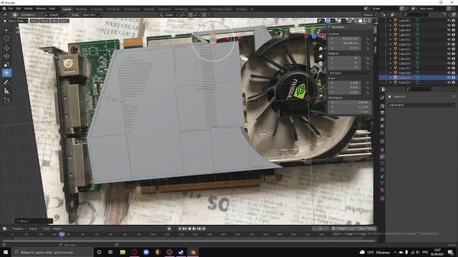Image resolution: width=458 pixels, height=257 pixels.
Task: Toggle viewport overlays button
Action: click(339, 21)
